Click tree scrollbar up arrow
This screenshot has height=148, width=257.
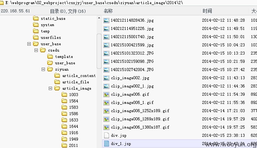(99, 18)
